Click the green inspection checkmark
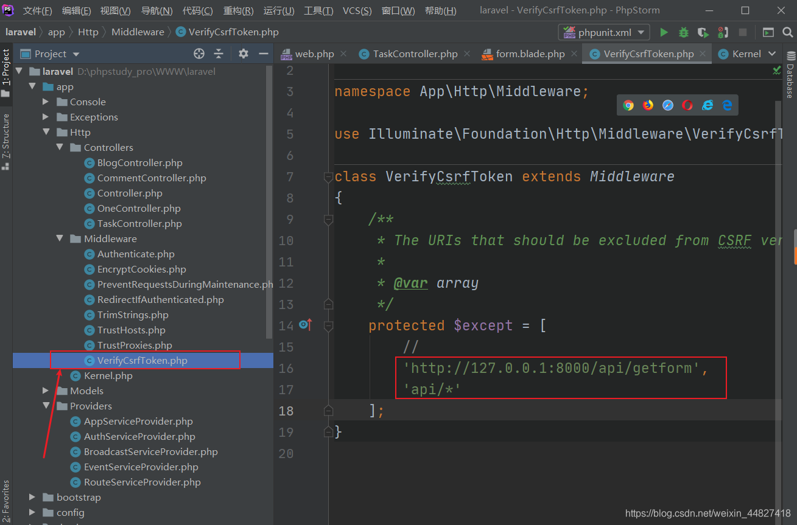 [x=777, y=71]
